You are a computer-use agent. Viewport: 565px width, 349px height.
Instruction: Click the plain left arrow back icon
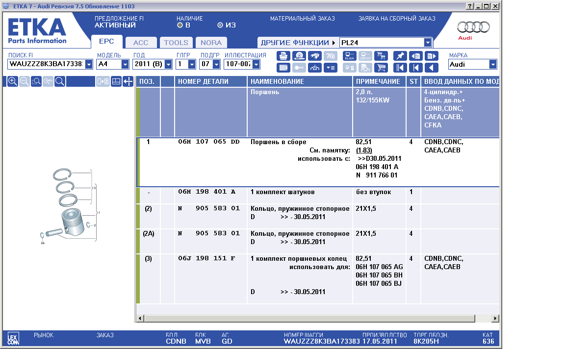click(x=431, y=68)
